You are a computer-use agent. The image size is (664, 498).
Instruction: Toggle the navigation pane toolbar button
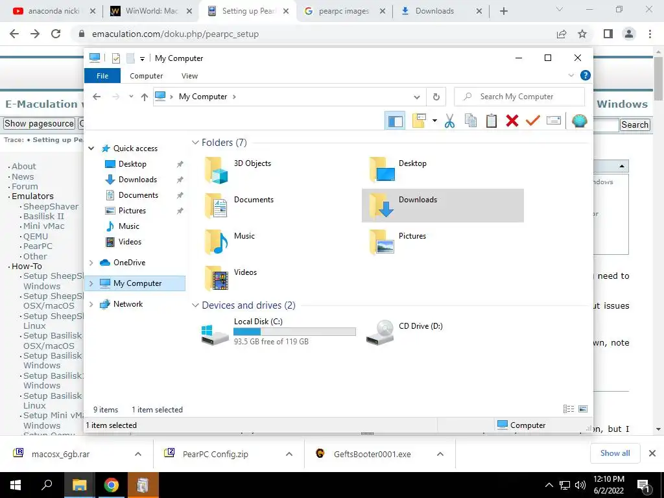pos(395,121)
